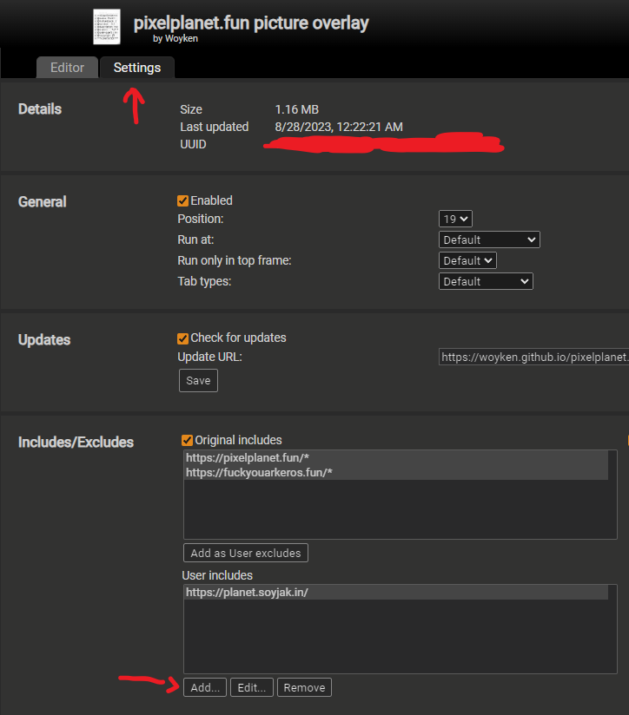Toggle Original includes checkbox
Image resolution: width=629 pixels, height=715 pixels.
click(x=187, y=440)
